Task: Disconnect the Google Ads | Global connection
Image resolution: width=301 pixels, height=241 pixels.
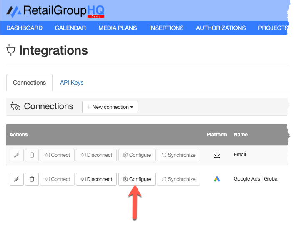Action: tap(96, 179)
